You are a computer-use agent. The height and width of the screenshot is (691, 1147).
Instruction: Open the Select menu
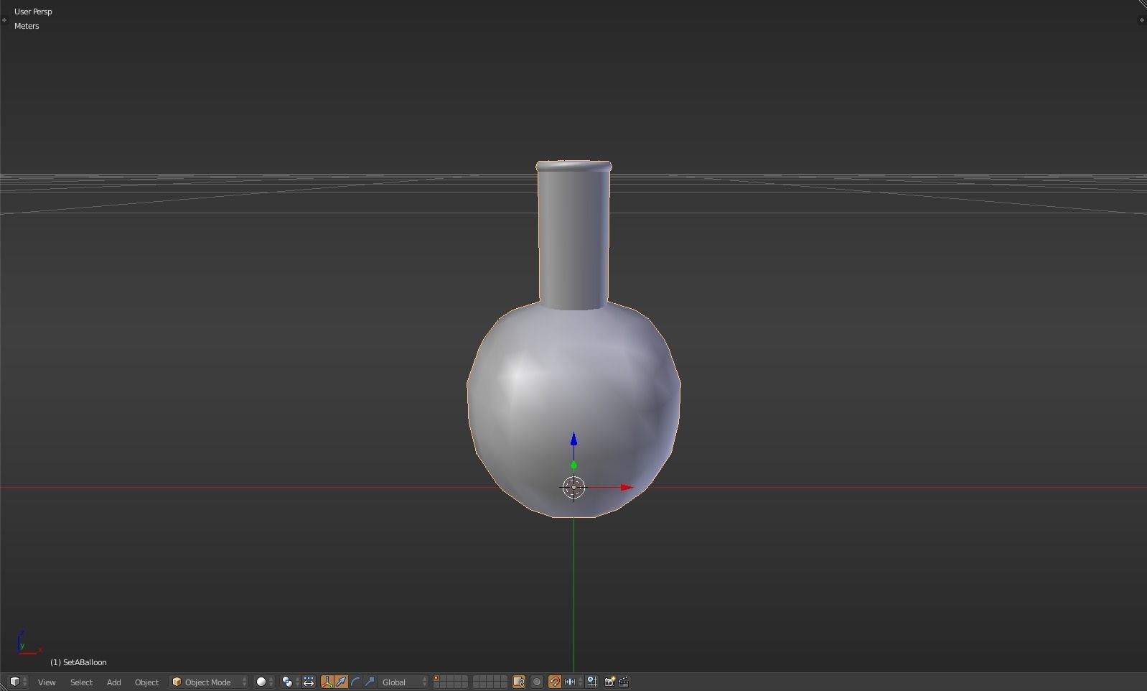click(x=81, y=682)
